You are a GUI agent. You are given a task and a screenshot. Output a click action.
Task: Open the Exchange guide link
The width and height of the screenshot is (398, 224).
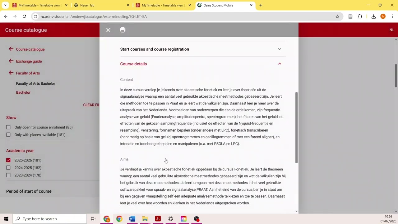tap(29, 61)
